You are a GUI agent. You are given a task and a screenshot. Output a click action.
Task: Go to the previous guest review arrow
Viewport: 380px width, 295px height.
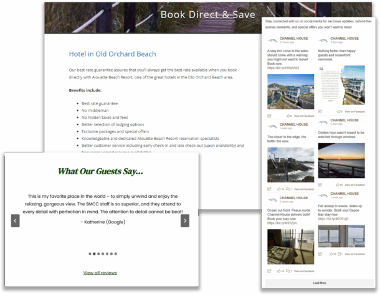[x=16, y=221]
